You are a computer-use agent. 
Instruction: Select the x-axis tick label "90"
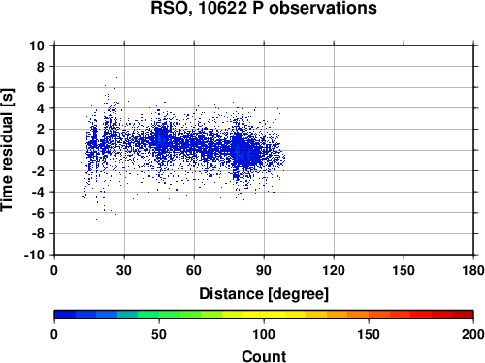(x=264, y=270)
